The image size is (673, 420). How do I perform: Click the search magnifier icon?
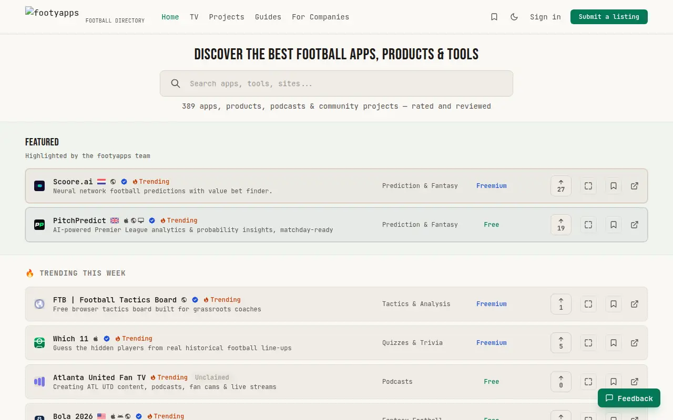[x=176, y=83]
